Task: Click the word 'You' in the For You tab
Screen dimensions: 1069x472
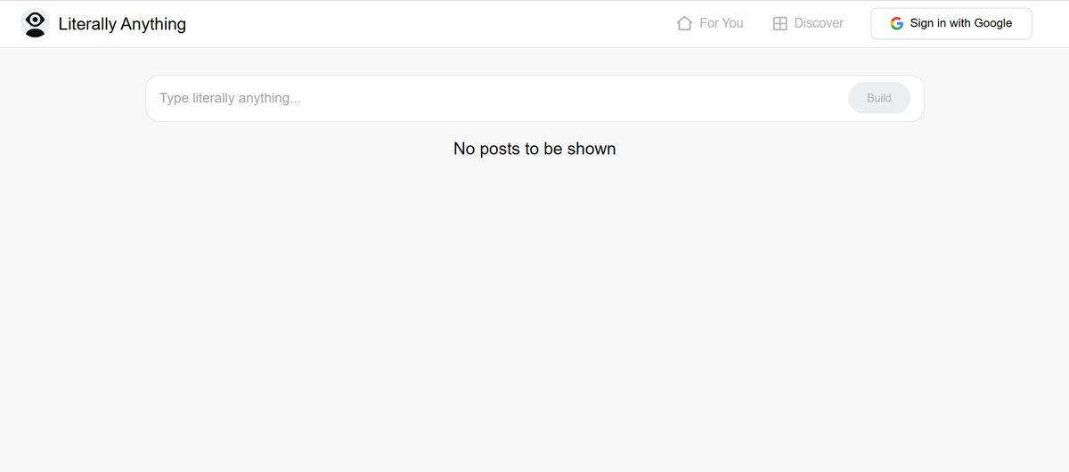Action: tap(732, 23)
